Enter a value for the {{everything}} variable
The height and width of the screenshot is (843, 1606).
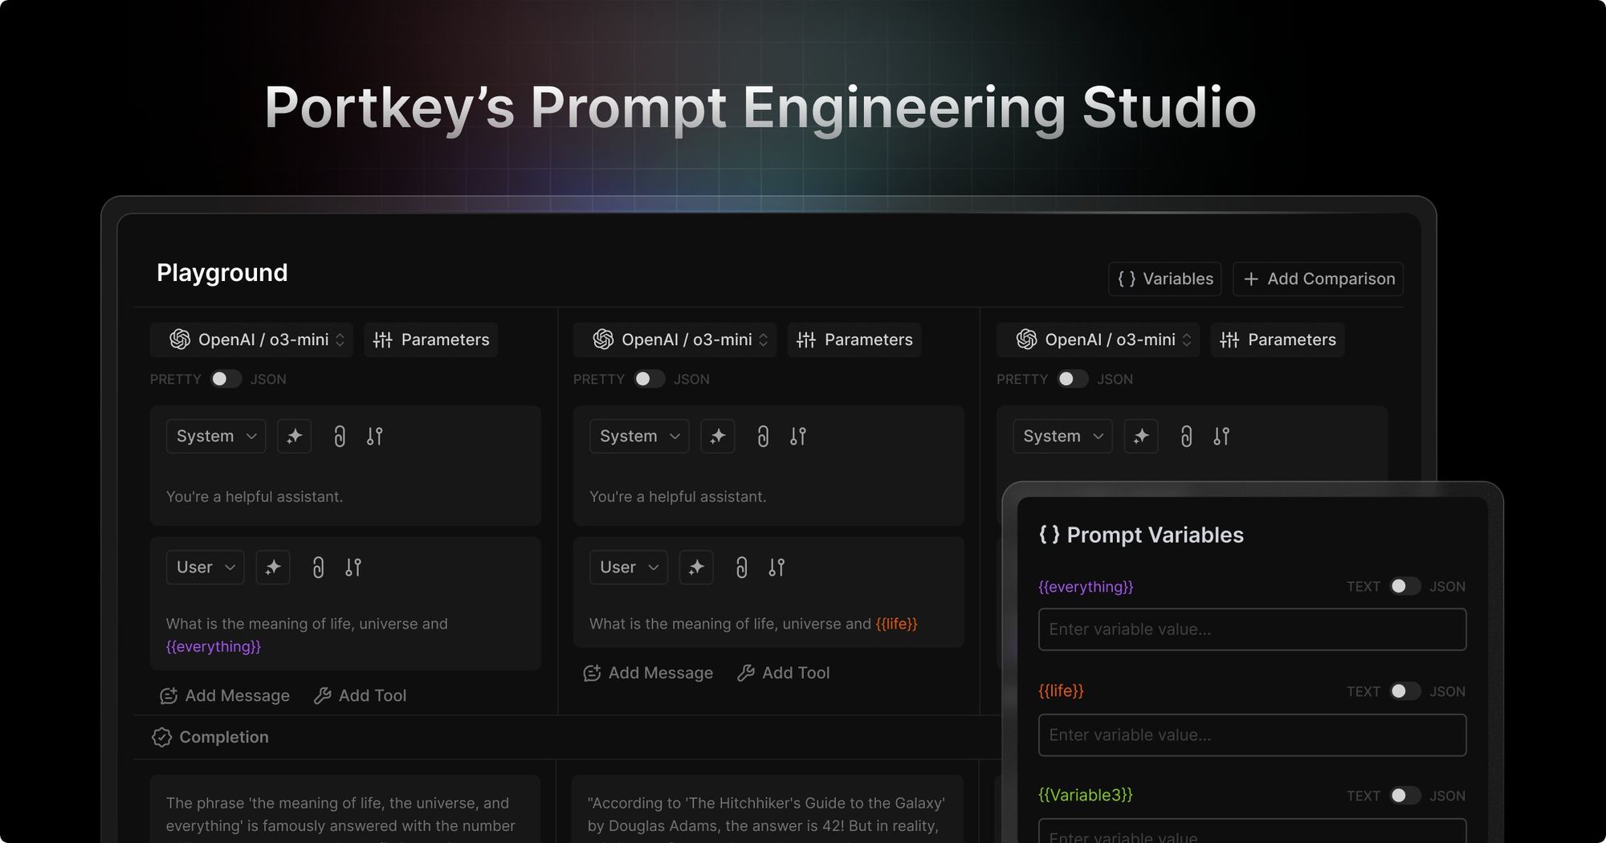pyautogui.click(x=1253, y=629)
